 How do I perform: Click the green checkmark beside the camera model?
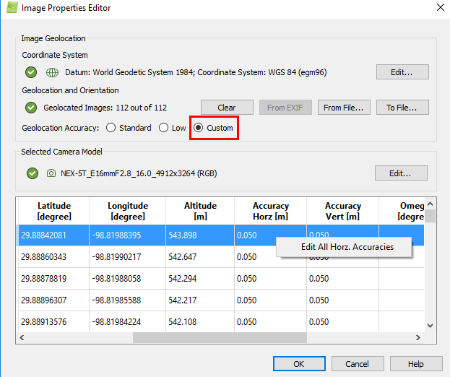(x=31, y=173)
